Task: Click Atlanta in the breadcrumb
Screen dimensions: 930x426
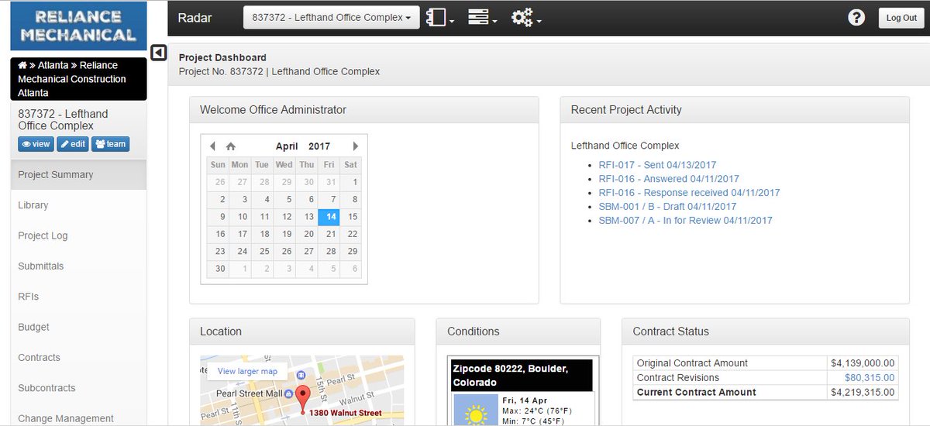Action: [53, 65]
